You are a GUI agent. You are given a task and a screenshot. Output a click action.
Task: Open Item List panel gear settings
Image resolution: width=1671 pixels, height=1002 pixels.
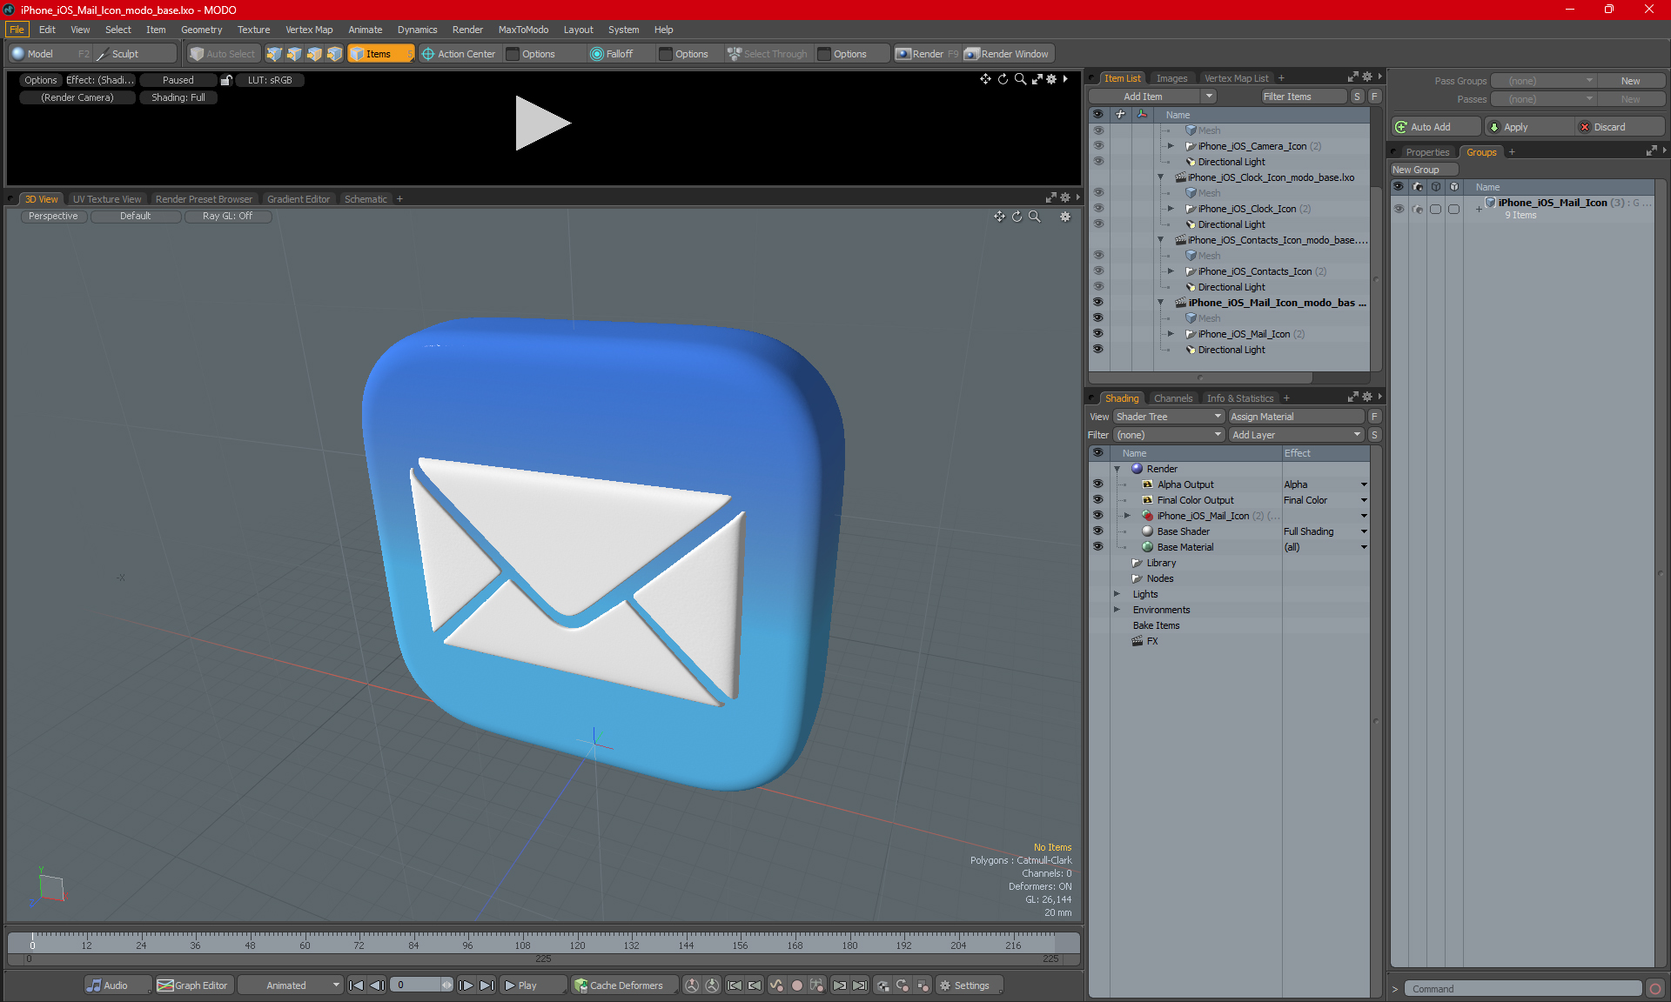click(x=1367, y=77)
